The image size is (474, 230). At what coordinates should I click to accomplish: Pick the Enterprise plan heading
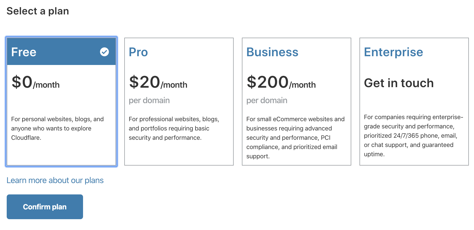tap(393, 52)
